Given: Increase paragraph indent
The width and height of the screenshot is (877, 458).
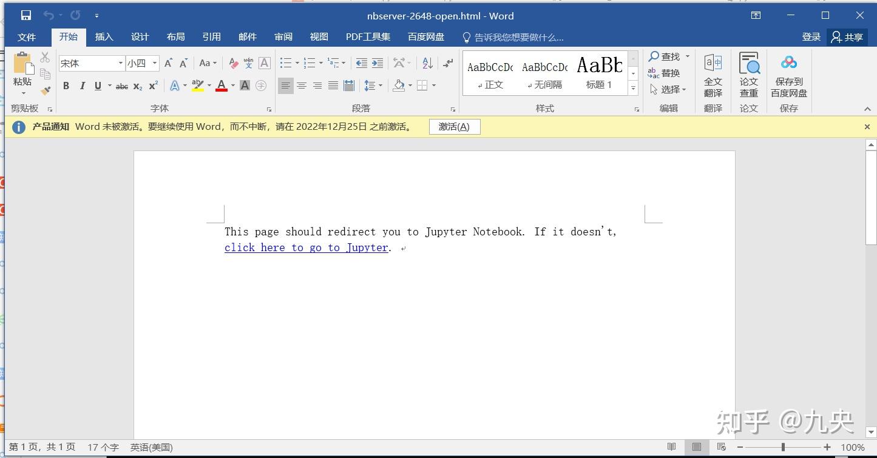Looking at the screenshot, I should [x=378, y=63].
